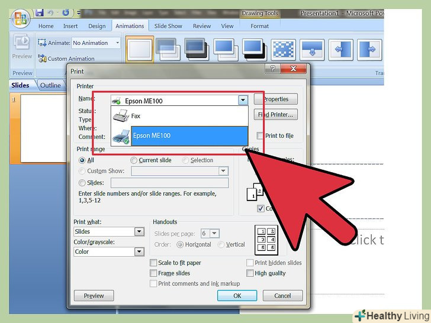The image size is (431, 323).
Task: Open the Print what dropdown
Action: (x=139, y=232)
